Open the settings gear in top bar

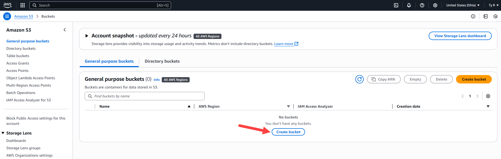[x=435, y=5]
